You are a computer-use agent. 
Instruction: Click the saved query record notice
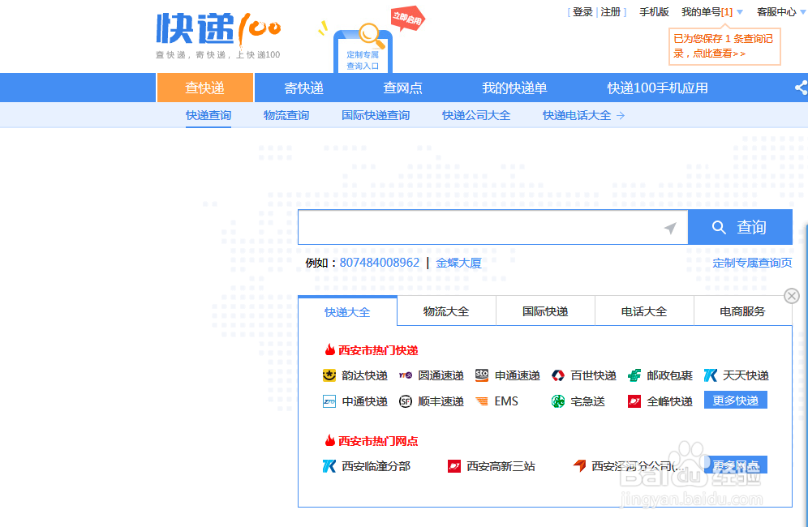pos(724,46)
